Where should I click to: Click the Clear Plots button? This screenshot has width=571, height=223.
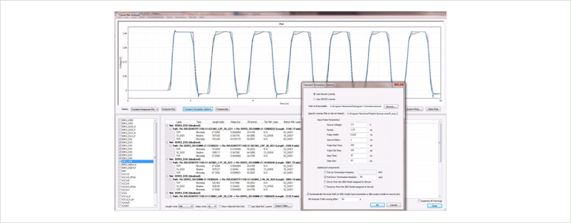433,109
